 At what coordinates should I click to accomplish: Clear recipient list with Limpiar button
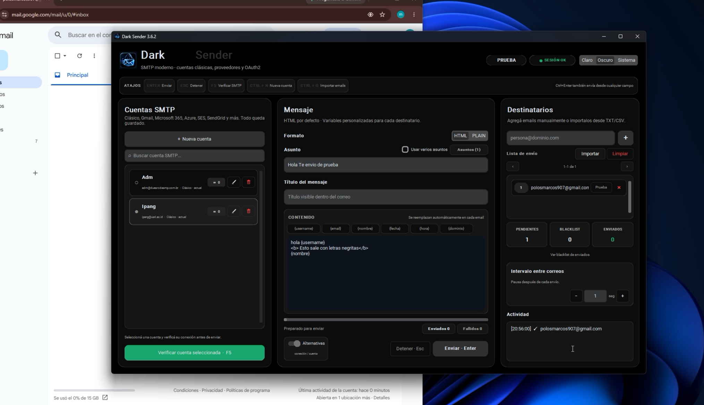coord(620,154)
